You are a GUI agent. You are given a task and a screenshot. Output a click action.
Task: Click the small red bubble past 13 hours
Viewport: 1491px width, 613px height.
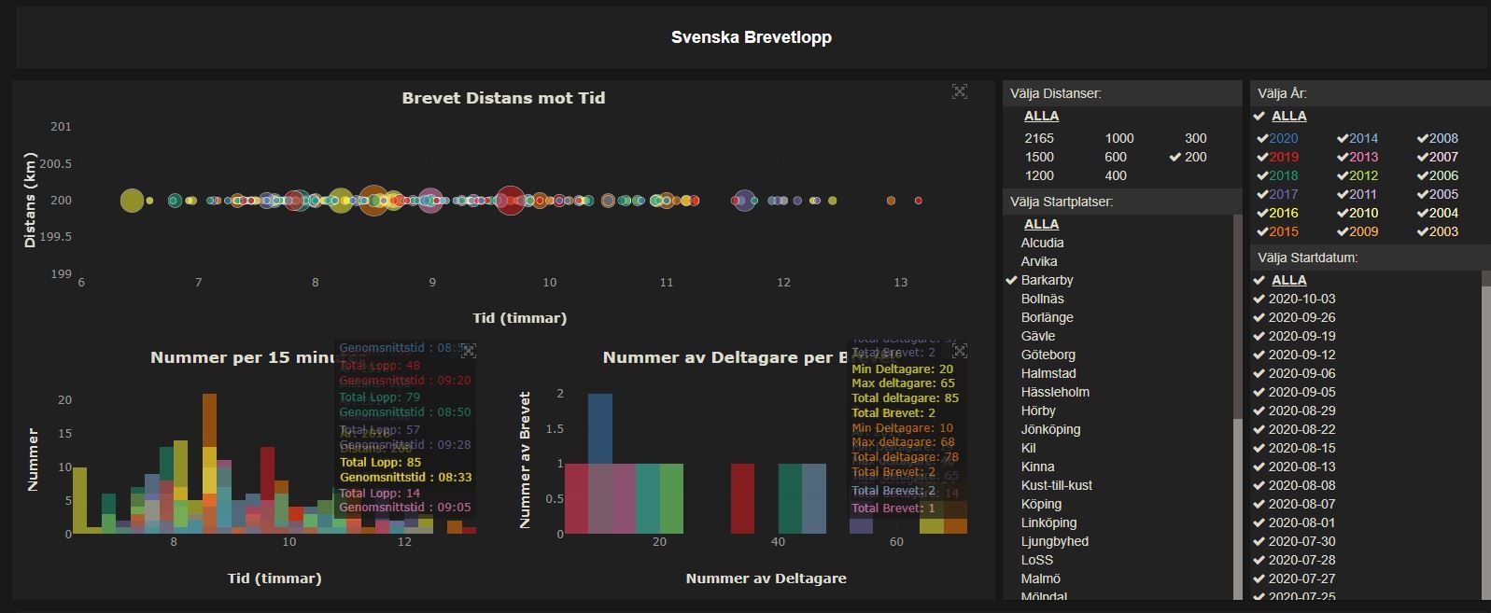click(x=919, y=201)
